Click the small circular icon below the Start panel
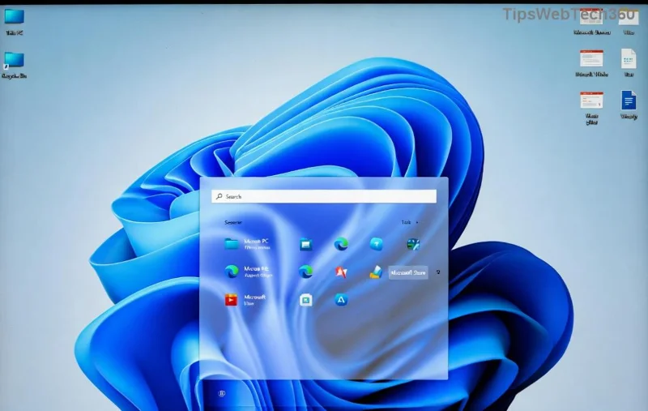The image size is (648, 411). click(x=223, y=393)
